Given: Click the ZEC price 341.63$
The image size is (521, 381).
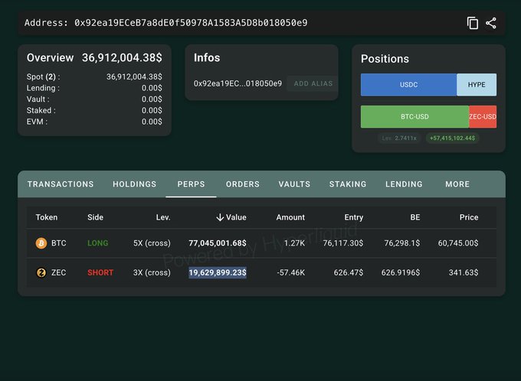Looking at the screenshot, I should pyautogui.click(x=464, y=272).
